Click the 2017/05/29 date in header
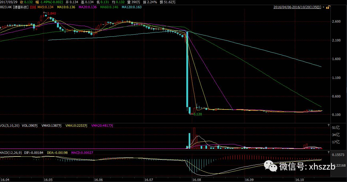Viewport: 347px width, 182px height. [x=9, y=2]
